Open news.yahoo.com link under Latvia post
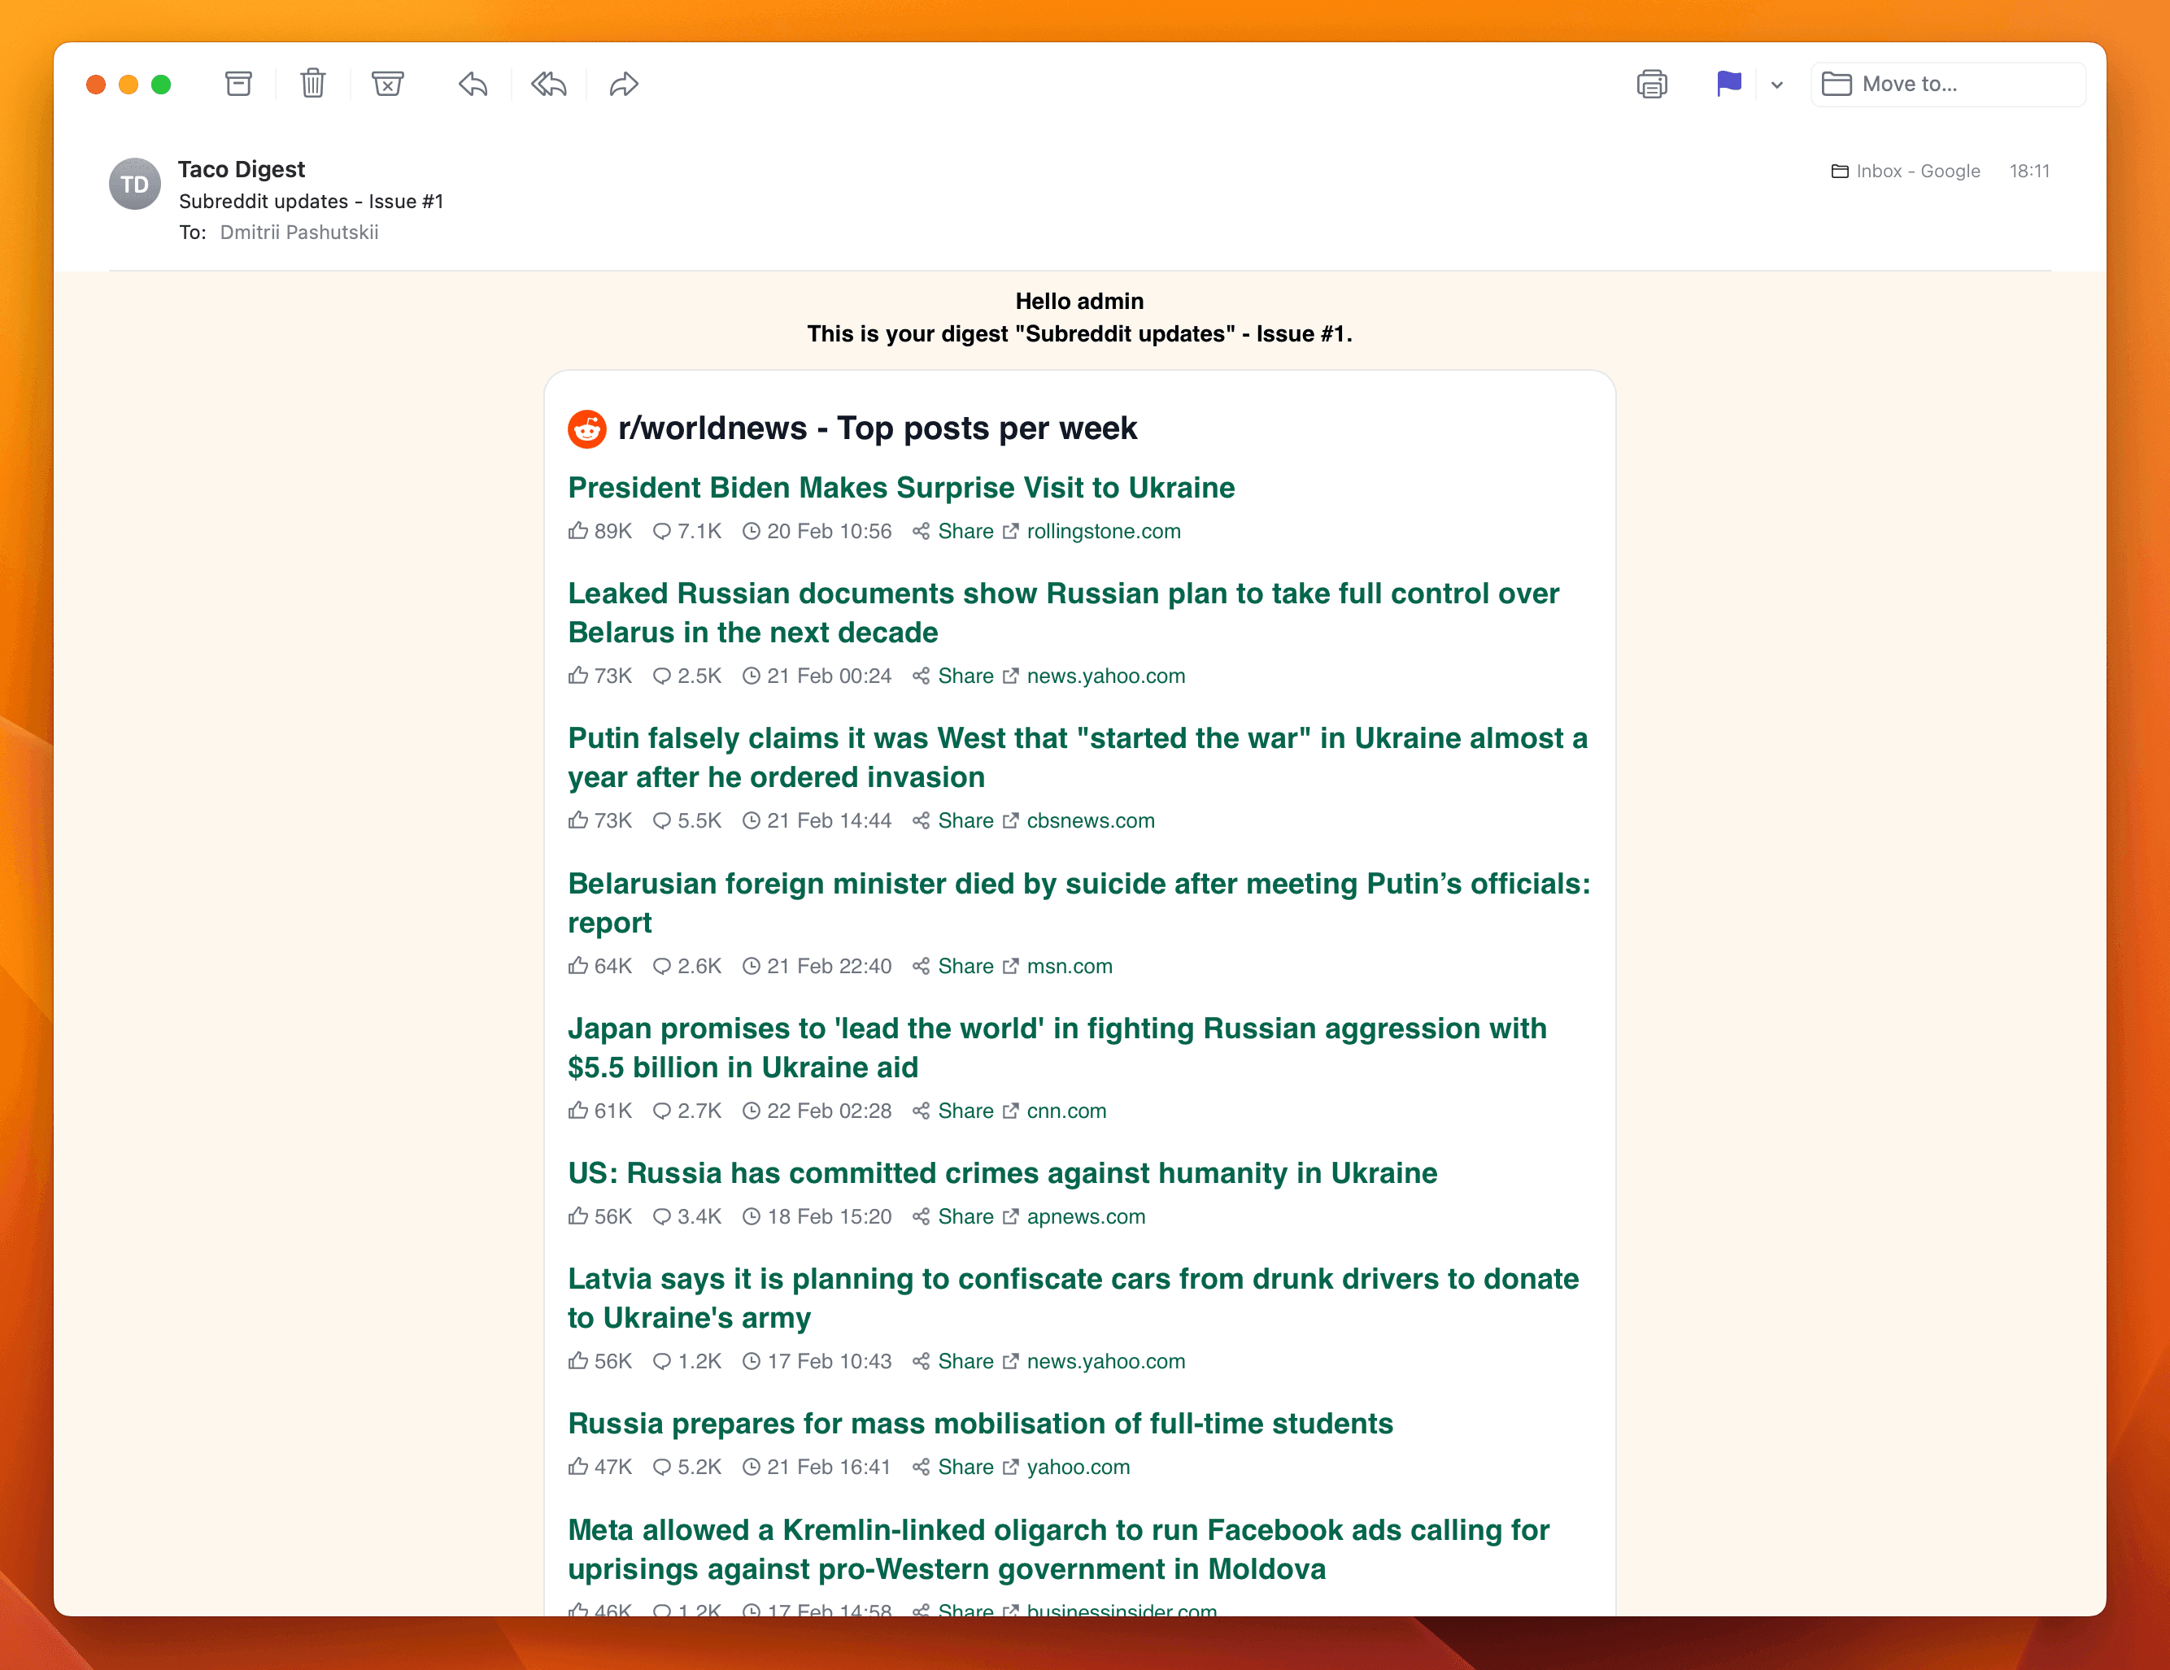2170x1670 pixels. 1106,1361
